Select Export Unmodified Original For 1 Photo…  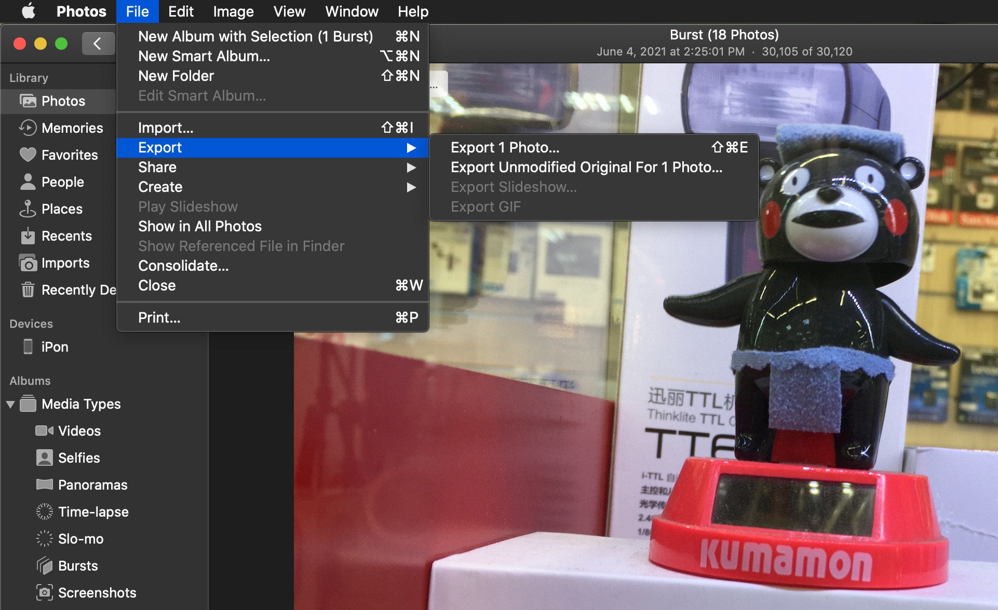[594, 167]
